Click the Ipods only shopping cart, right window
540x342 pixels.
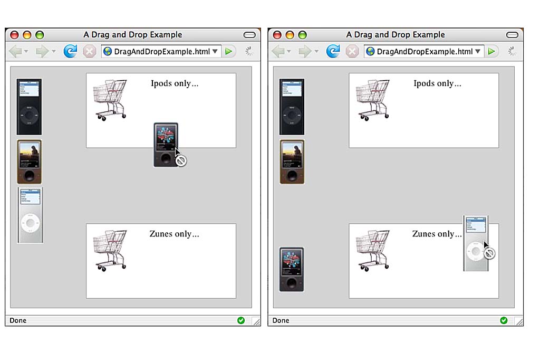(x=373, y=100)
